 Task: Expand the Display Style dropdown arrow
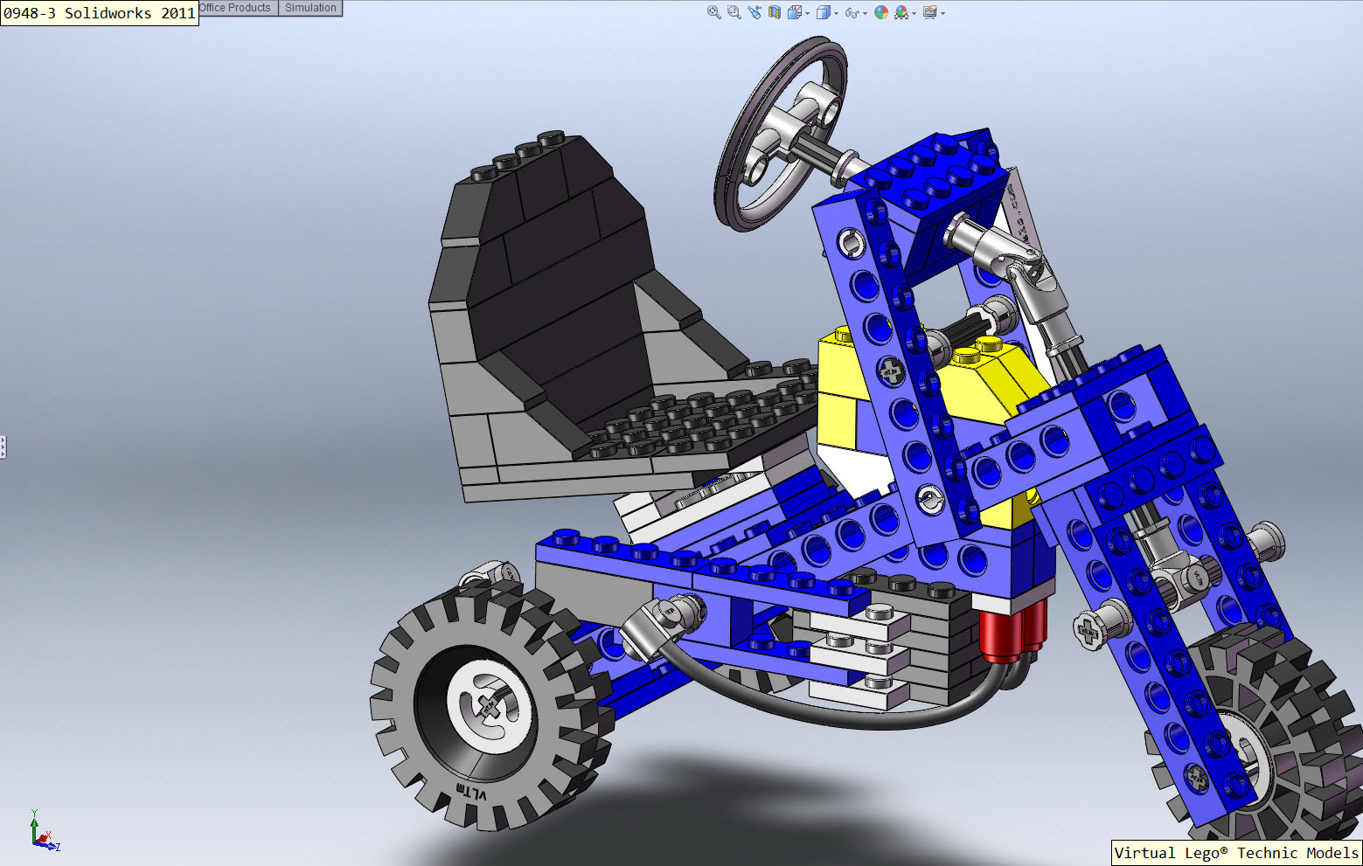(836, 13)
